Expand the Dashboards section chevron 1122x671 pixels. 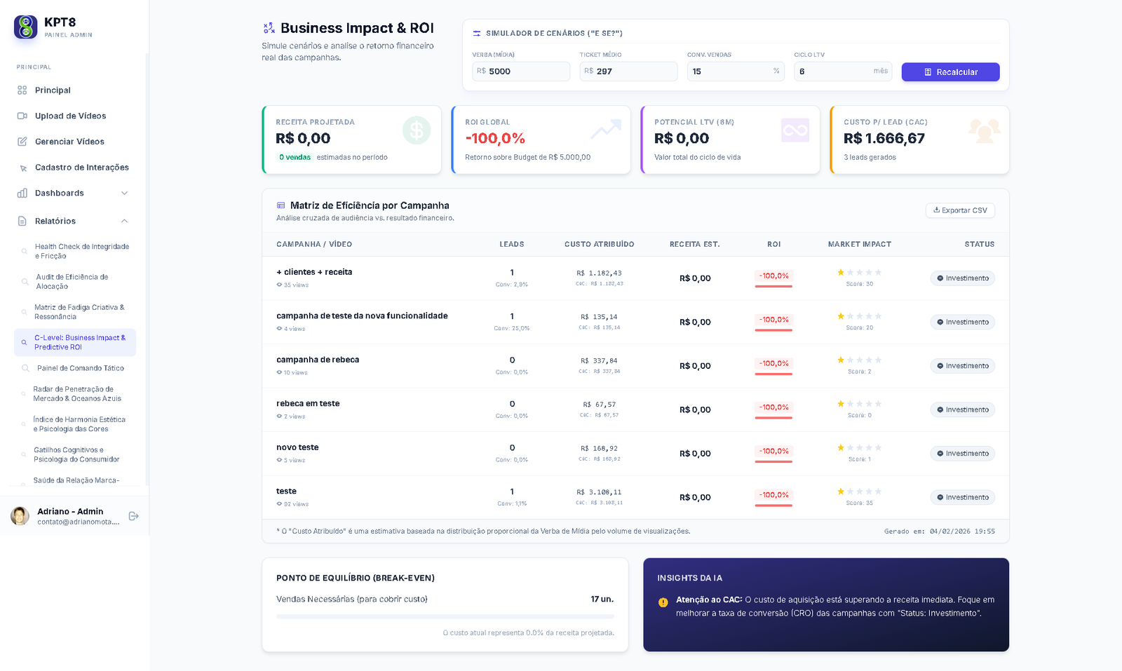(125, 193)
